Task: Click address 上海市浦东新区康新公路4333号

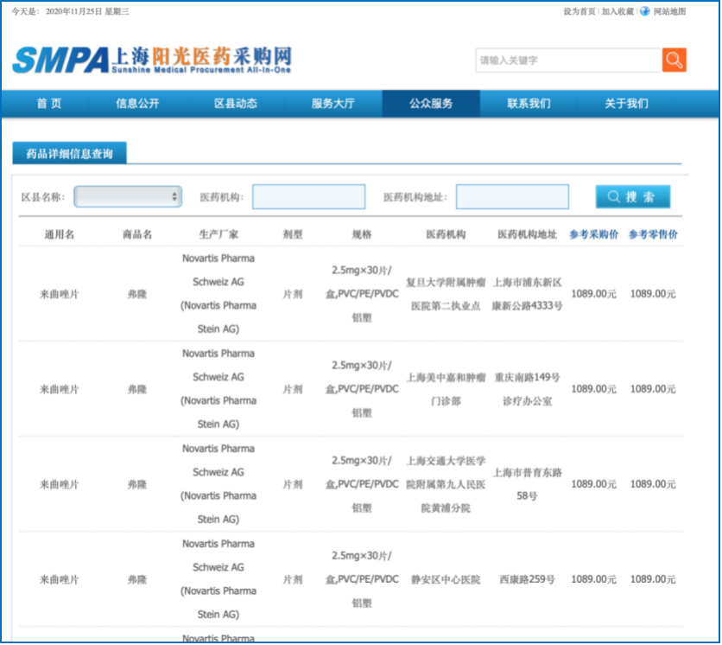Action: pos(527,294)
